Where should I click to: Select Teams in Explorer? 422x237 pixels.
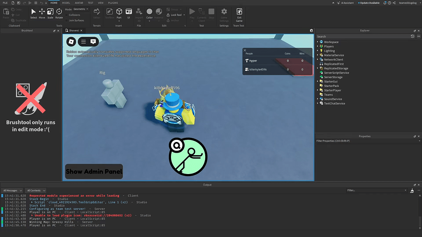[328, 95]
